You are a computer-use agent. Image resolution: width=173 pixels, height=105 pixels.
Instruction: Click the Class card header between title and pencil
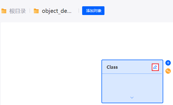[x=135, y=67]
